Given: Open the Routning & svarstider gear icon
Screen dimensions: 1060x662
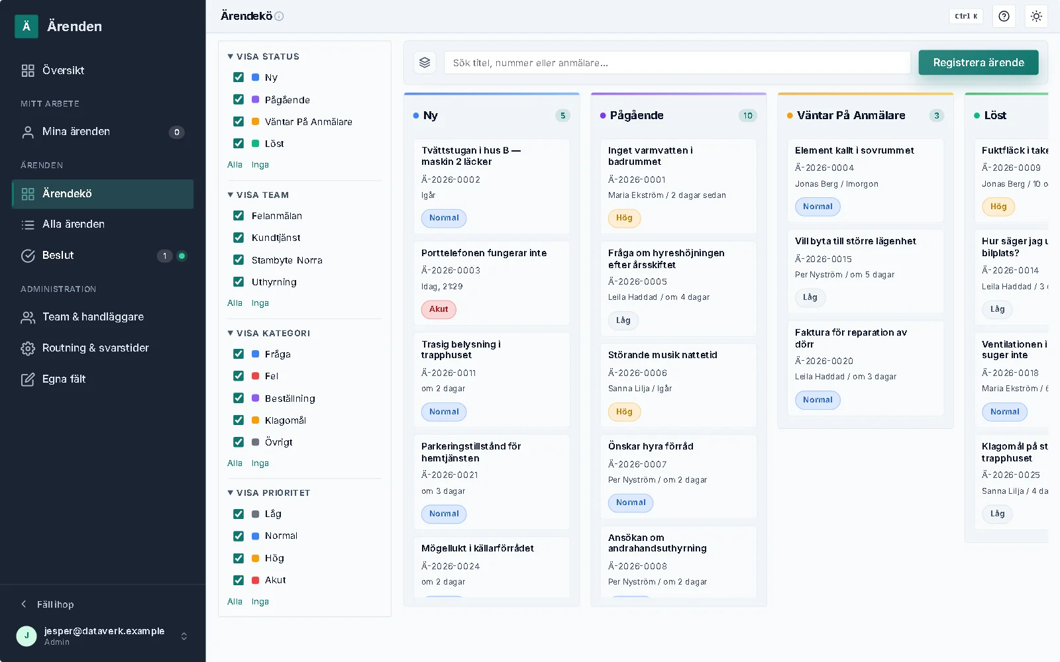Looking at the screenshot, I should [x=28, y=348].
